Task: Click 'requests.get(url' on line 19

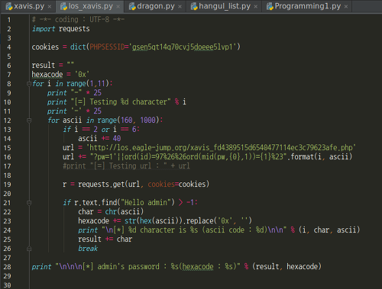Action: point(109,185)
